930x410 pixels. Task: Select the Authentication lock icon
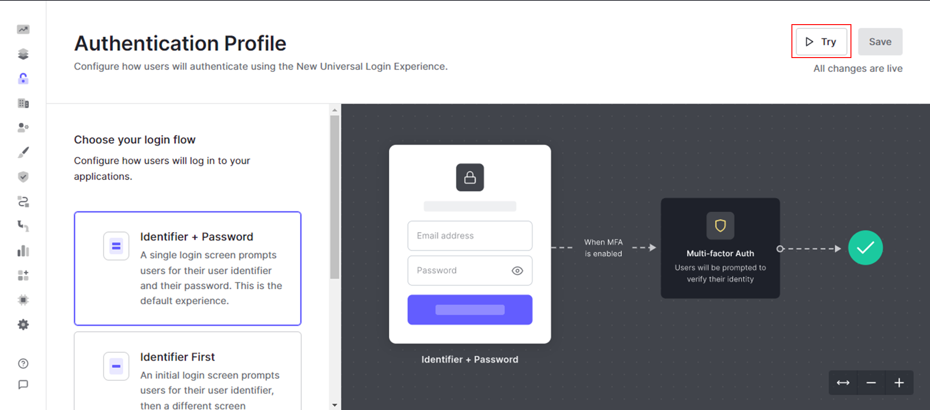coord(23,78)
